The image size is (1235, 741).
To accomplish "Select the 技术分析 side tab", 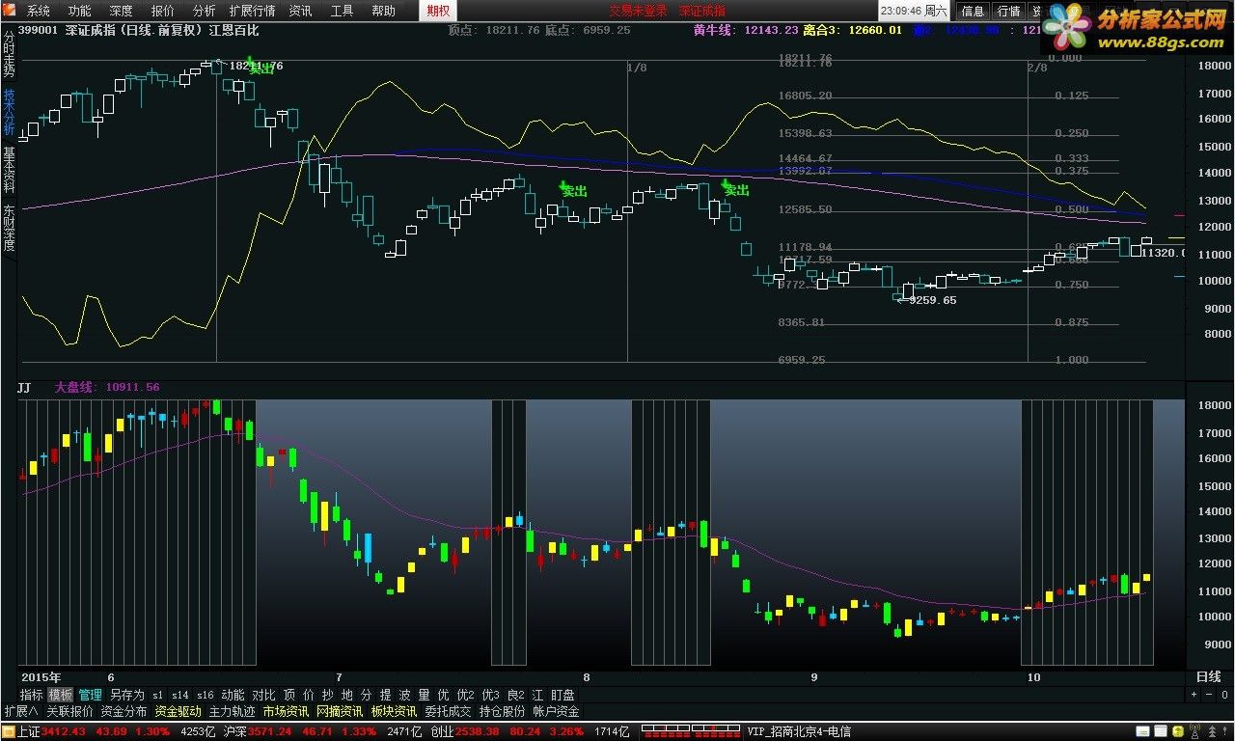I will (x=9, y=113).
